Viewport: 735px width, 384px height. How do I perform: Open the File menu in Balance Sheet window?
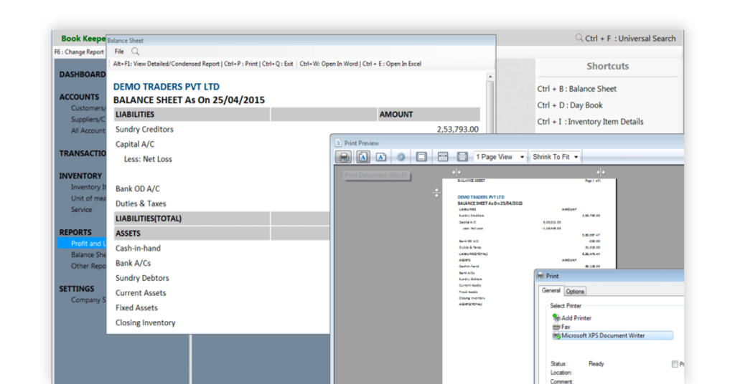(119, 52)
